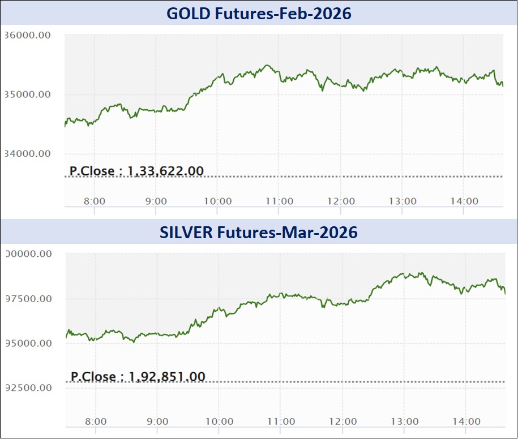Select the 11:00 marker on gold chart
The width and height of the screenshot is (518, 439).
280,201
